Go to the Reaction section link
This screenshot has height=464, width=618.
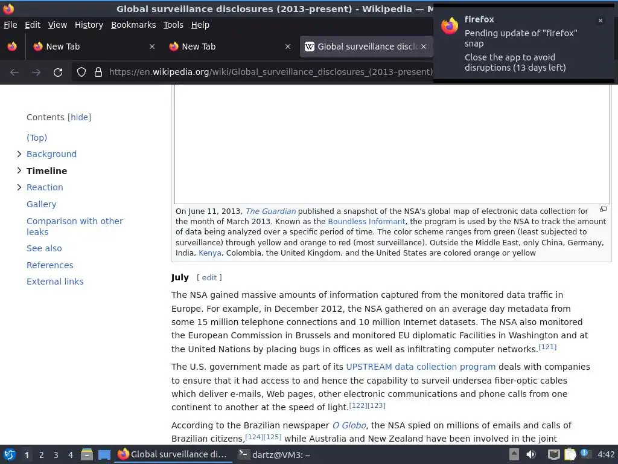pos(45,187)
